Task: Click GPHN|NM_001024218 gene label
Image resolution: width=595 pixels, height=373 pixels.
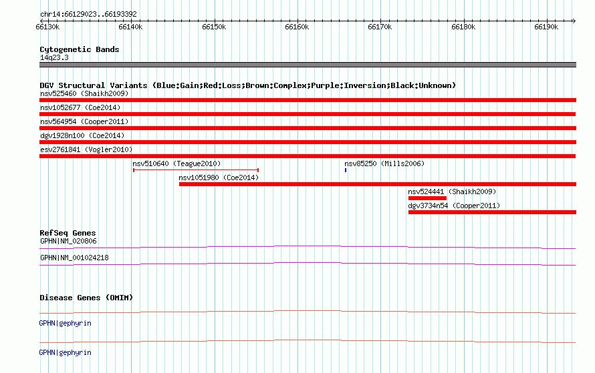Action: [74, 258]
